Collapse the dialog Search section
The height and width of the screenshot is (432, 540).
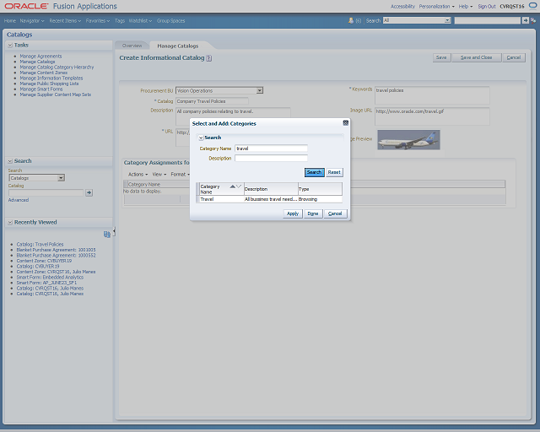201,138
